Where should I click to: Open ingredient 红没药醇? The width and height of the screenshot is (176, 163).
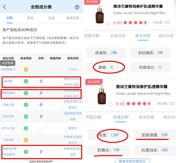pos(8,116)
